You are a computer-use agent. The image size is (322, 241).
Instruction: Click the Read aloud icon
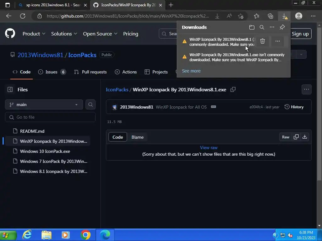(x=229, y=16)
